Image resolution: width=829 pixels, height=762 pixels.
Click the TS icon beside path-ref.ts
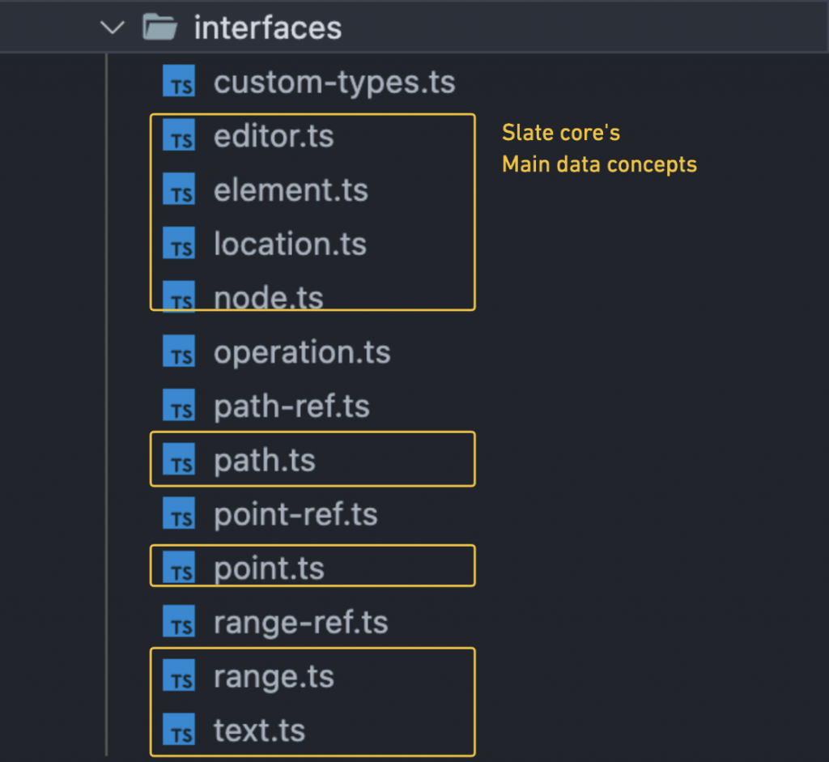point(179,406)
